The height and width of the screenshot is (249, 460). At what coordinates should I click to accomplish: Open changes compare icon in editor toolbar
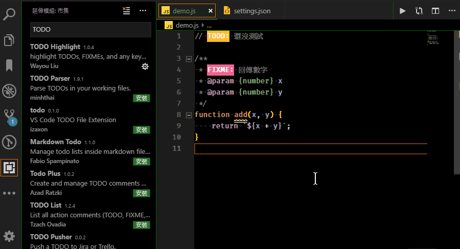pos(419,11)
